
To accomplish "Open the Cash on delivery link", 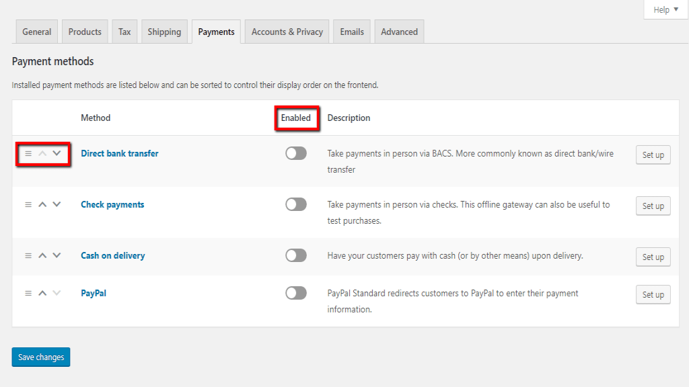I will coord(113,255).
